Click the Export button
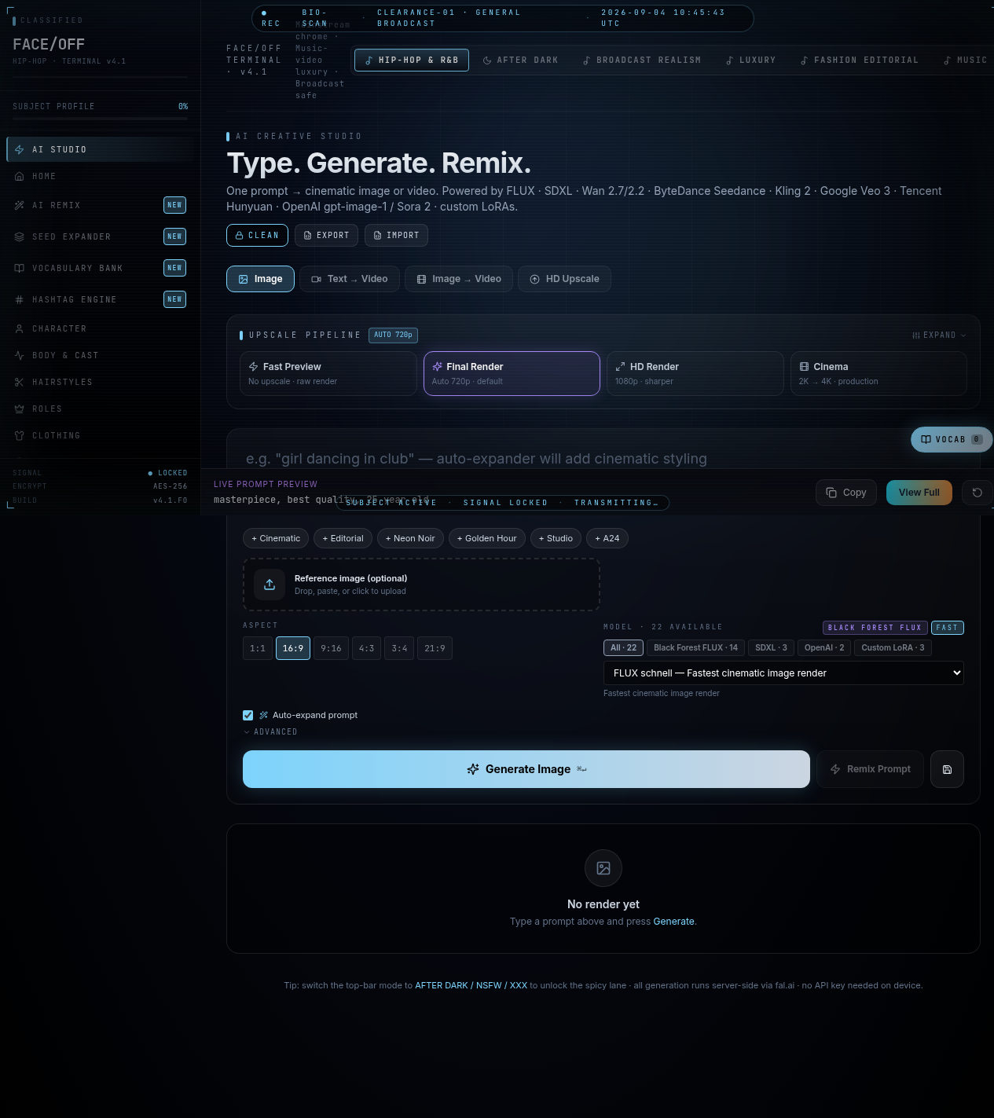The width and height of the screenshot is (994, 1118). (326, 235)
